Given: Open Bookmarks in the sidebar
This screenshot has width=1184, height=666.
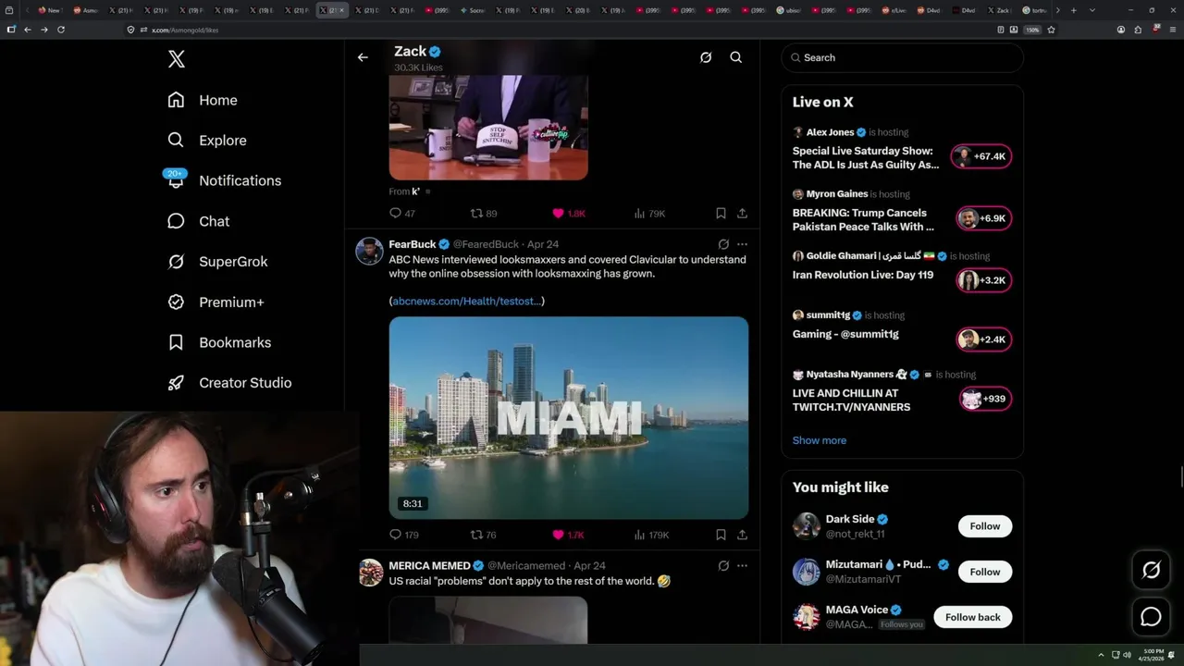Looking at the screenshot, I should (x=219, y=342).
